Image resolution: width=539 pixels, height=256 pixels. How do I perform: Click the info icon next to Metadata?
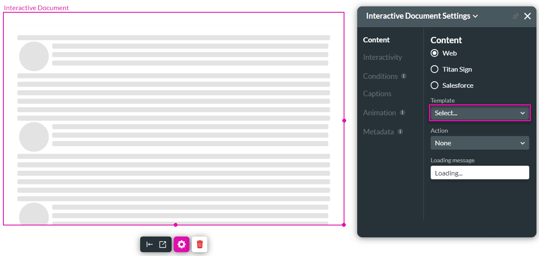400,131
